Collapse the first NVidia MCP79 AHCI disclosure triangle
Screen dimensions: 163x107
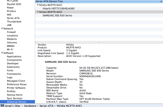[38, 5]
